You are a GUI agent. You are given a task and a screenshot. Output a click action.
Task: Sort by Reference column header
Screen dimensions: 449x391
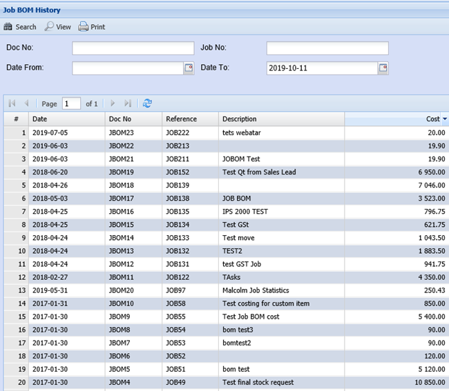pyautogui.click(x=190, y=119)
